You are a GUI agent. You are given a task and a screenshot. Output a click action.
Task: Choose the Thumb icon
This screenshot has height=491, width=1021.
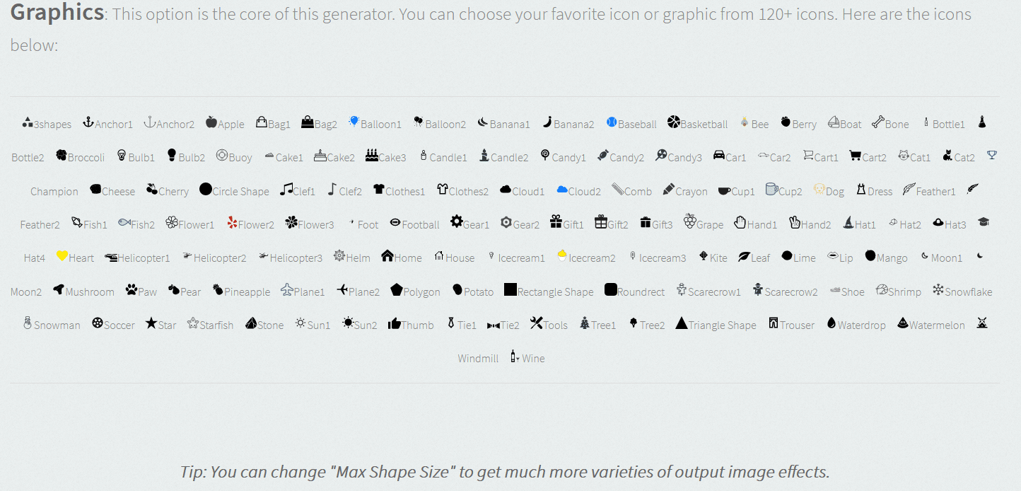pos(395,323)
